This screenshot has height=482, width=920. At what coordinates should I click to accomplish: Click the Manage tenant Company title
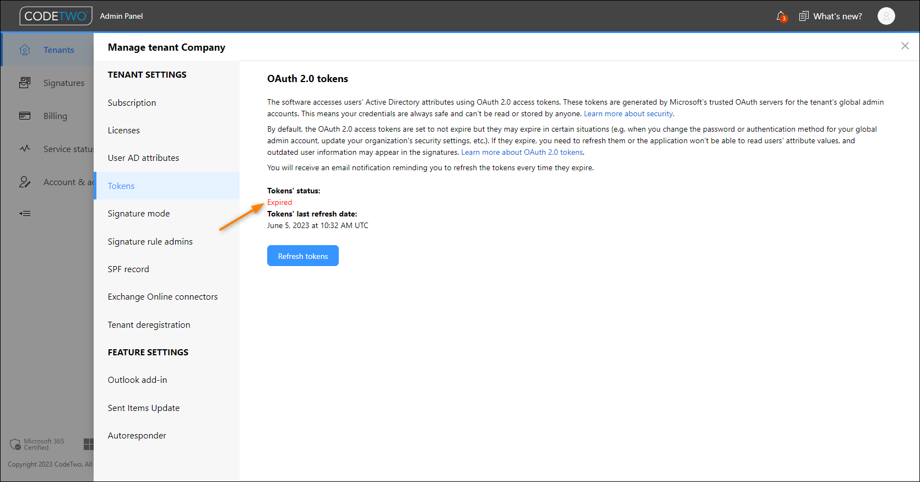coord(166,47)
